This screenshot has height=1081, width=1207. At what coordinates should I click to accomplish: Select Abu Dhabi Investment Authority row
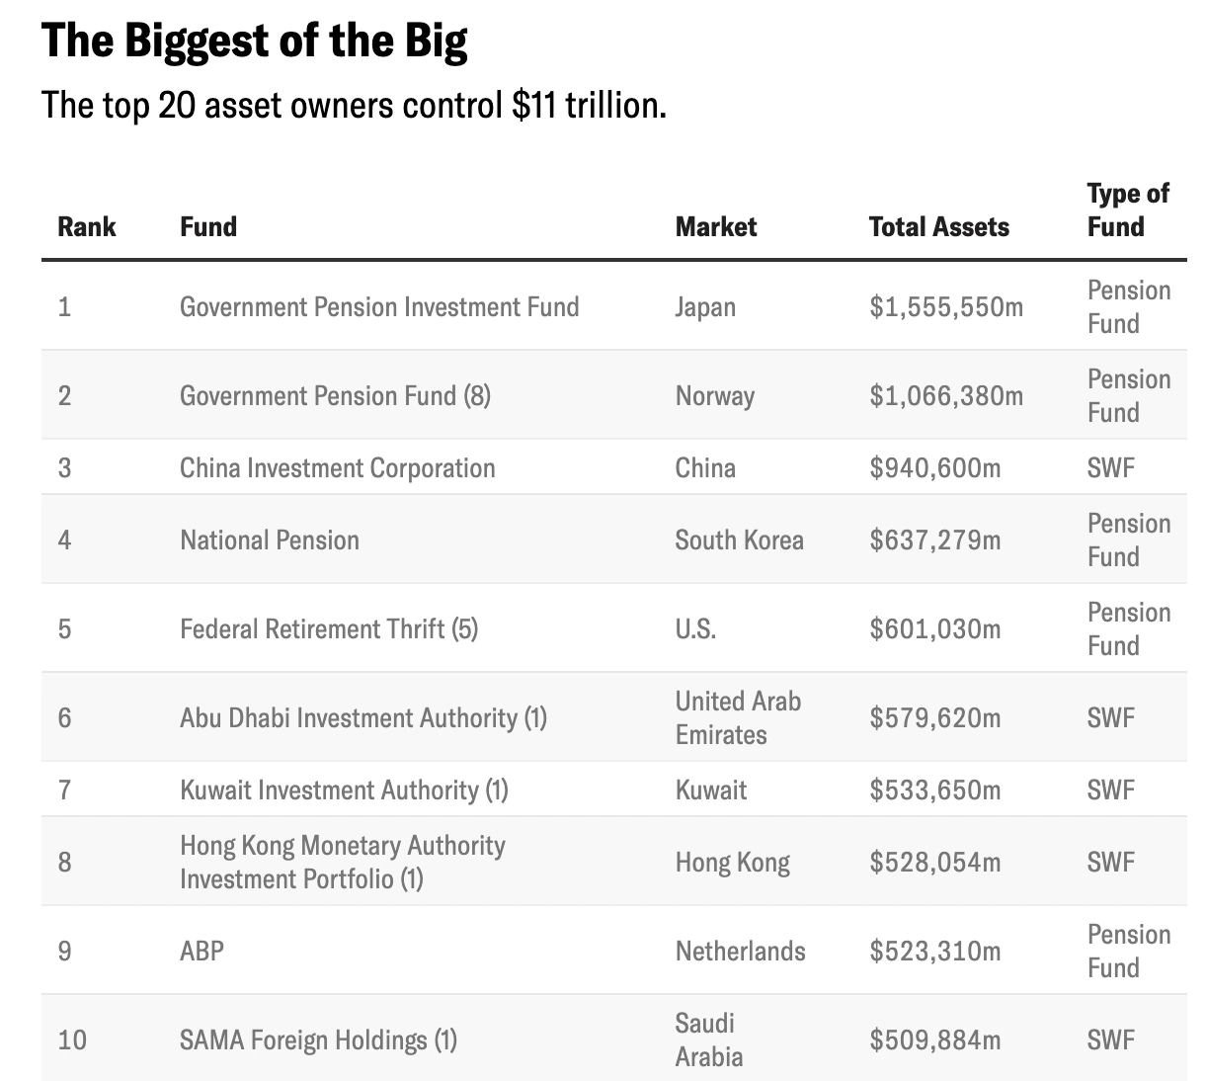[614, 717]
